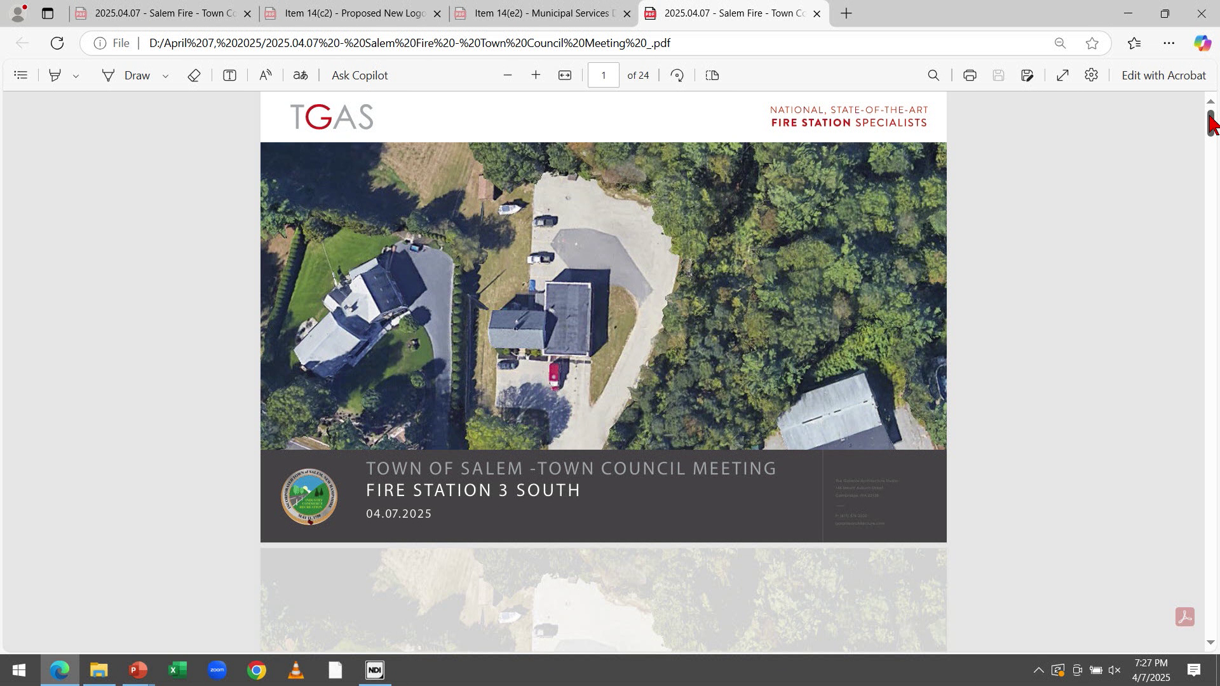Toggle page view layout

click(x=712, y=75)
